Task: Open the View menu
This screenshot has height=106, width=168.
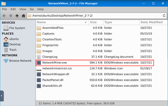Action: pos(23,9)
